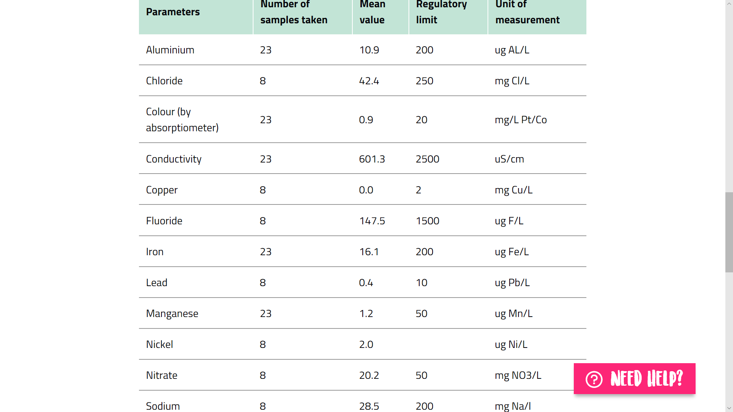Click the Need Help question mark icon
Image resolution: width=733 pixels, height=412 pixels.
click(594, 379)
